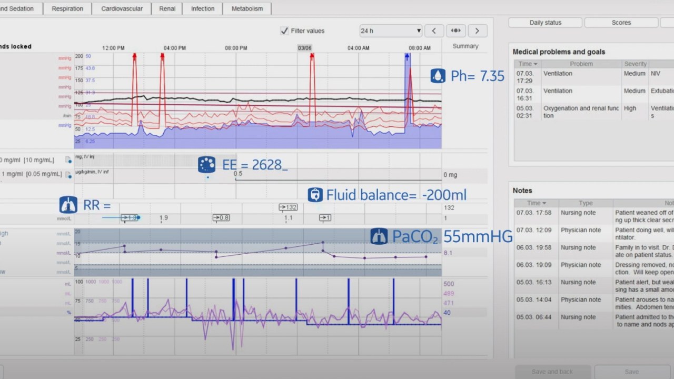Switch to the Cardiovascular tab
The width and height of the screenshot is (674, 379).
[x=122, y=8]
